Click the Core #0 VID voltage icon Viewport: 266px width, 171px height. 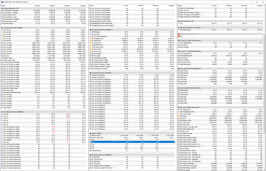[x=2, y=30]
